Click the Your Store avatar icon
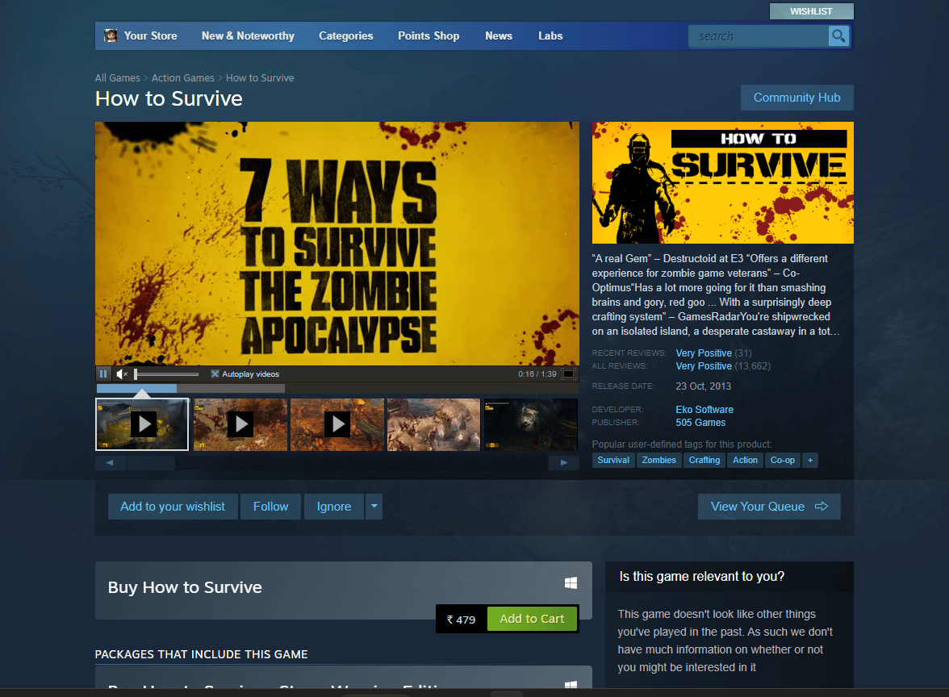Viewport: 949px width, 697px height. click(110, 35)
